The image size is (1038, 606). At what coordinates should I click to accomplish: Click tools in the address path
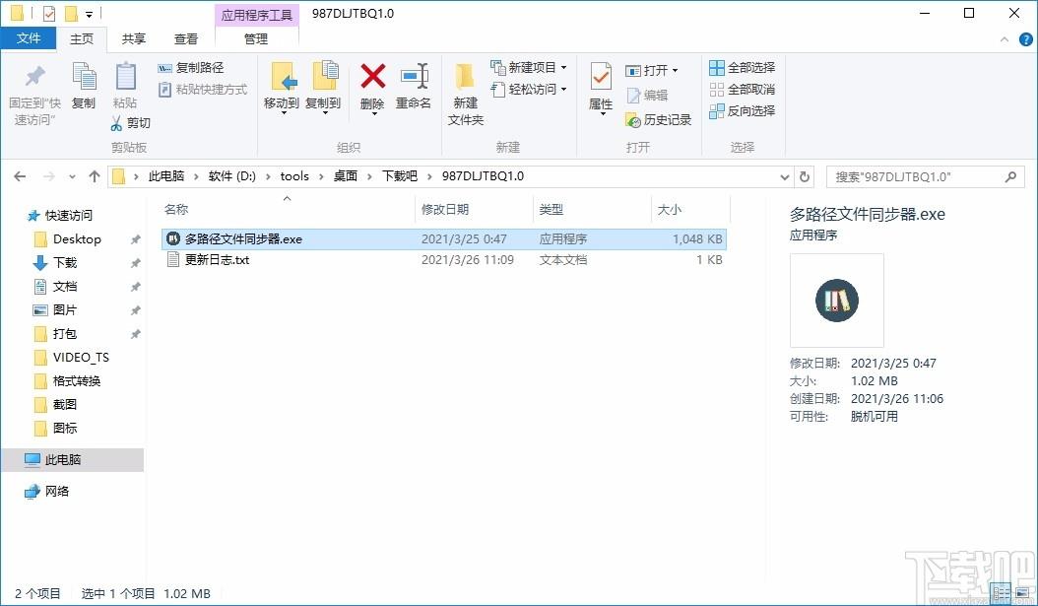pyautogui.click(x=294, y=176)
